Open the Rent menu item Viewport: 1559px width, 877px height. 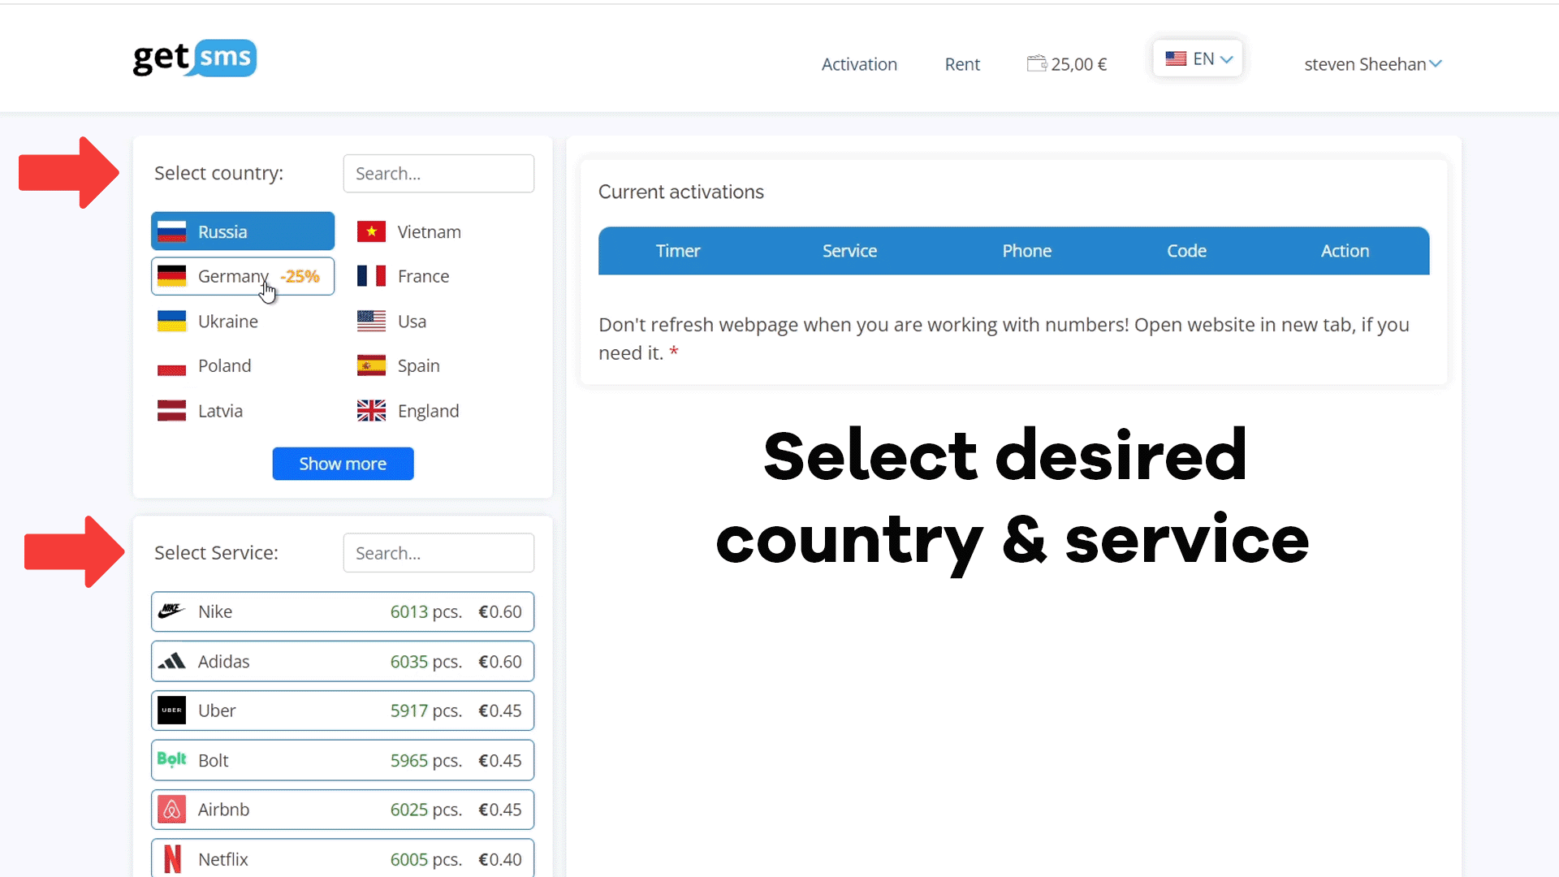[962, 64]
